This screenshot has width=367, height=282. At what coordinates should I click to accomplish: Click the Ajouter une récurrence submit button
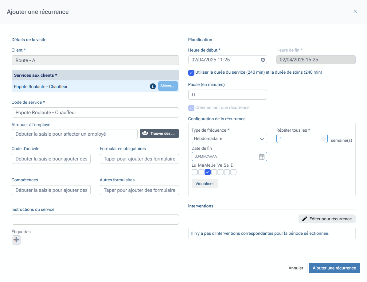tap(334, 268)
